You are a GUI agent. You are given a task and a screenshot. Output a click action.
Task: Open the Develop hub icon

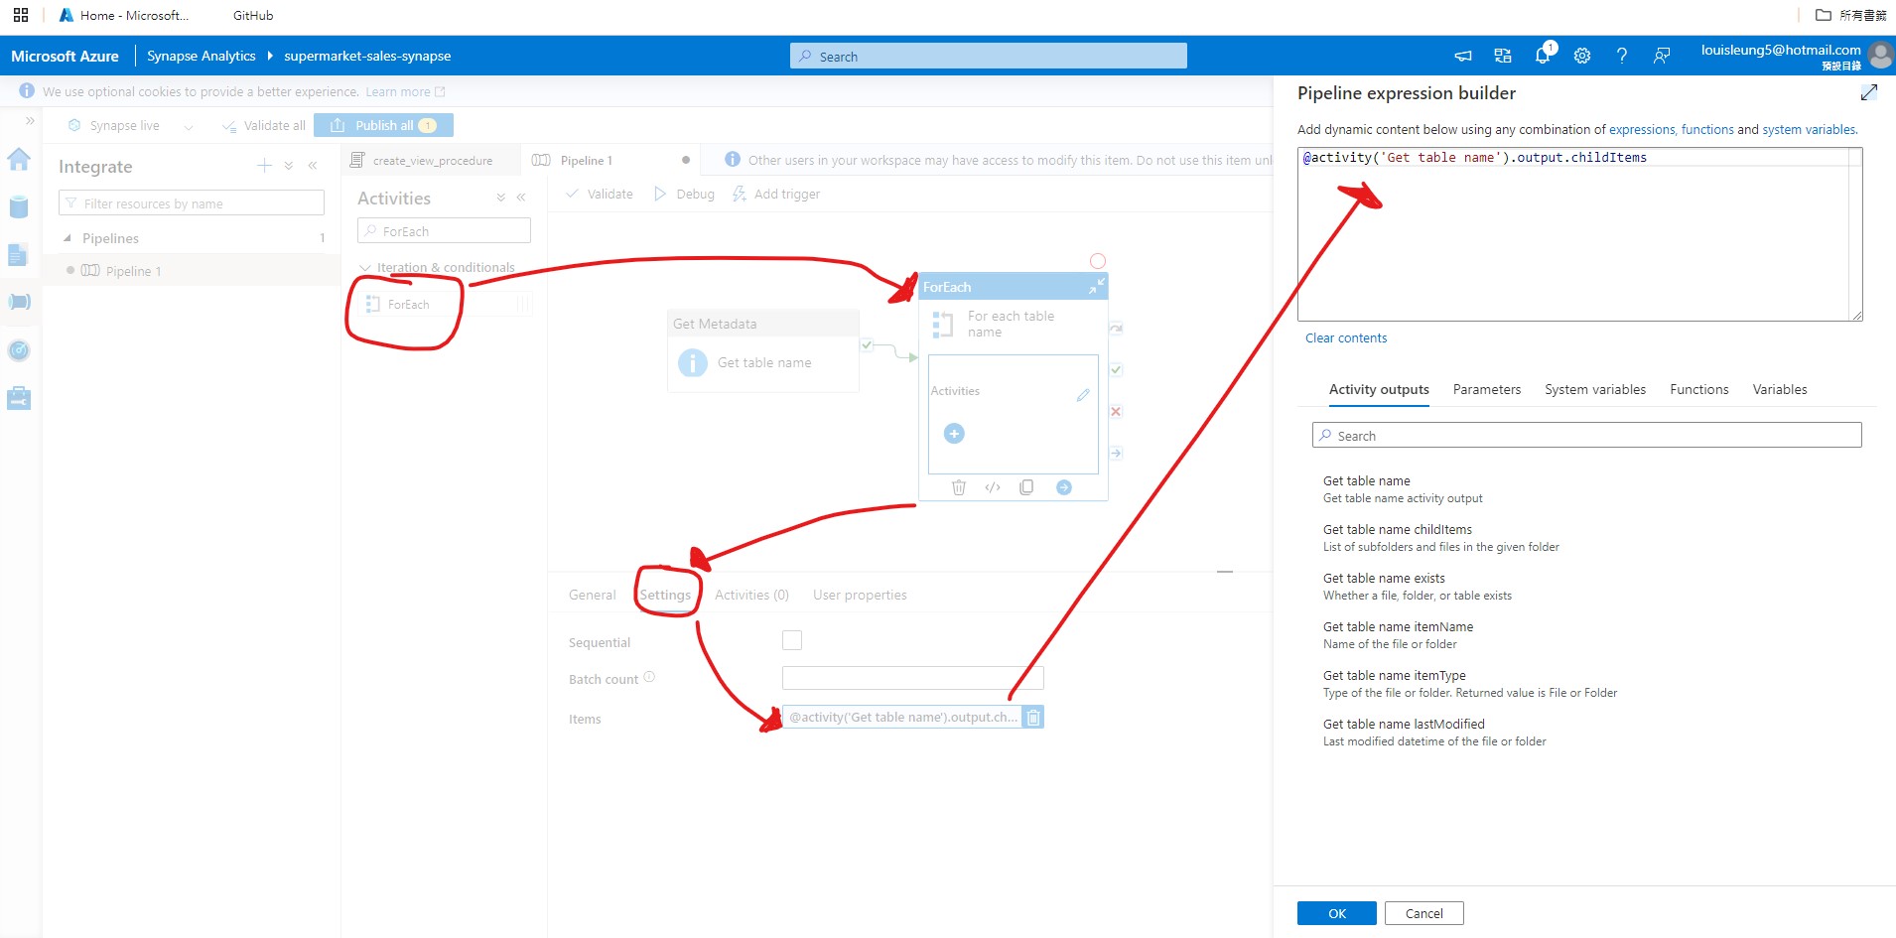[19, 255]
